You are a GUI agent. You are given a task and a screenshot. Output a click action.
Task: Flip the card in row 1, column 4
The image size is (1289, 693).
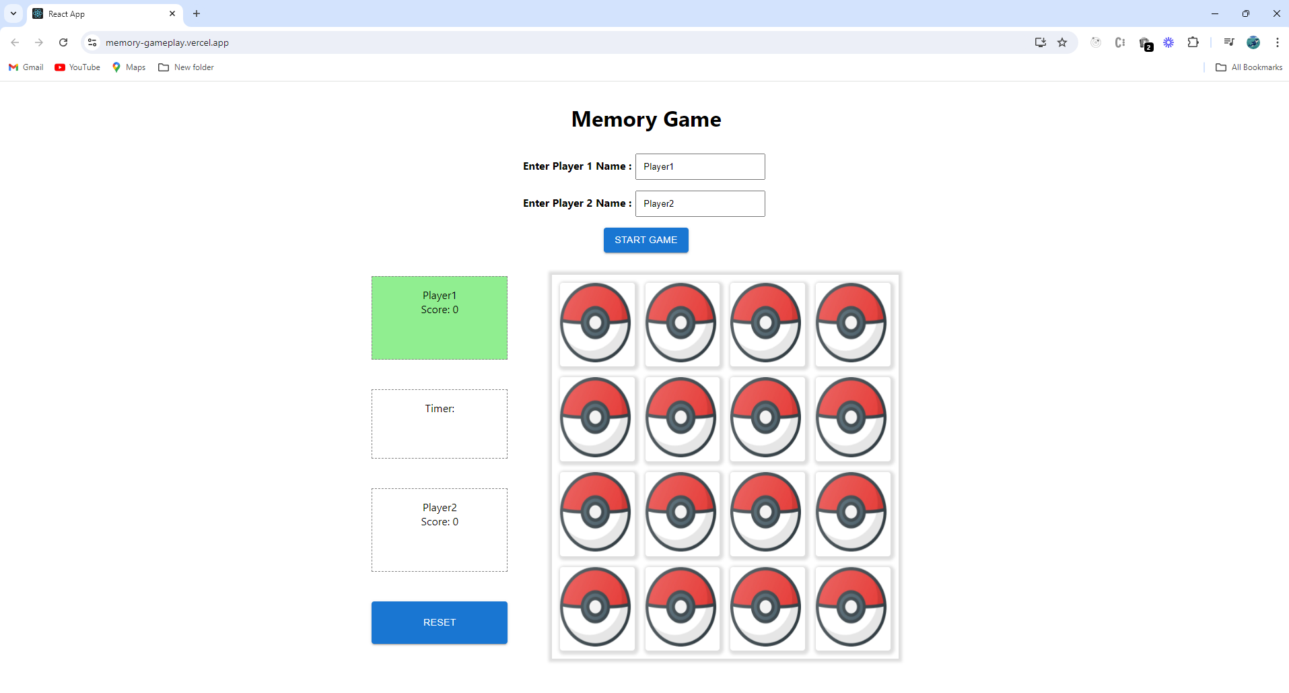pyautogui.click(x=853, y=324)
